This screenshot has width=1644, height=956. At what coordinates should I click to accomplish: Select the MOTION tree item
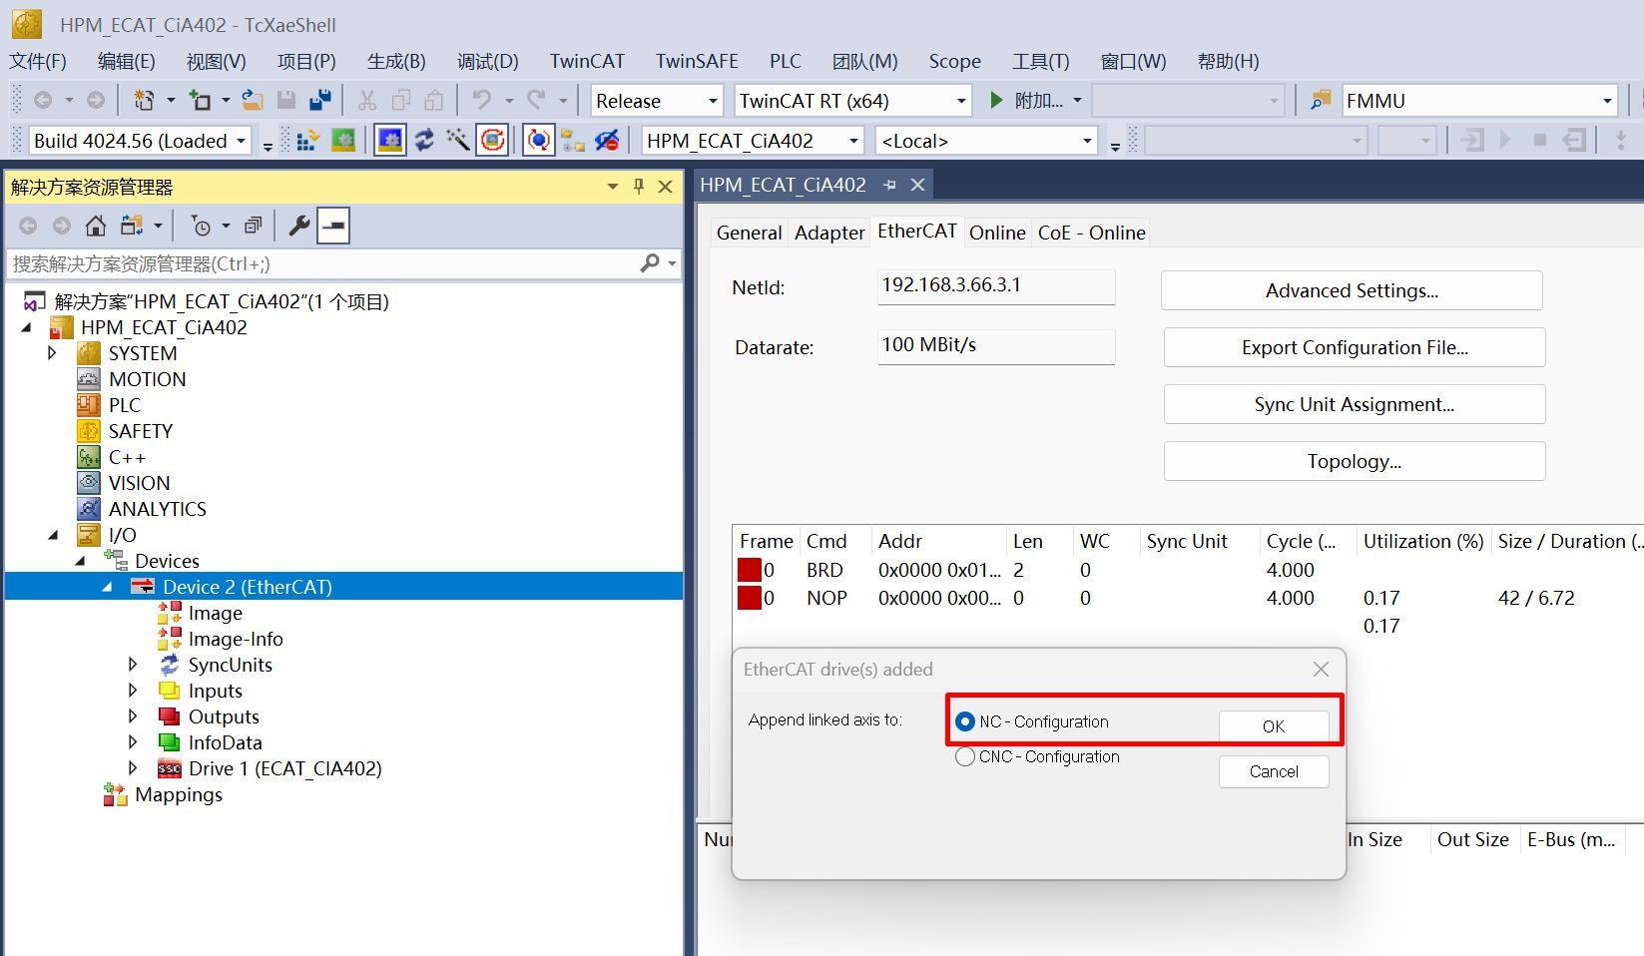point(147,379)
